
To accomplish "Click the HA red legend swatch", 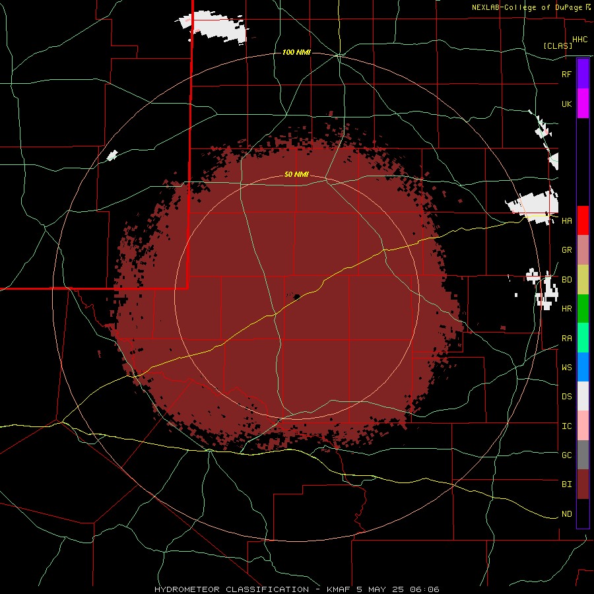I will [583, 220].
